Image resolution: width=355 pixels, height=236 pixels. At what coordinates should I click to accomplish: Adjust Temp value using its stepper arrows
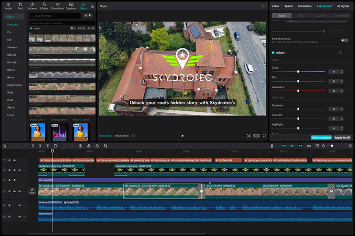[342, 71]
